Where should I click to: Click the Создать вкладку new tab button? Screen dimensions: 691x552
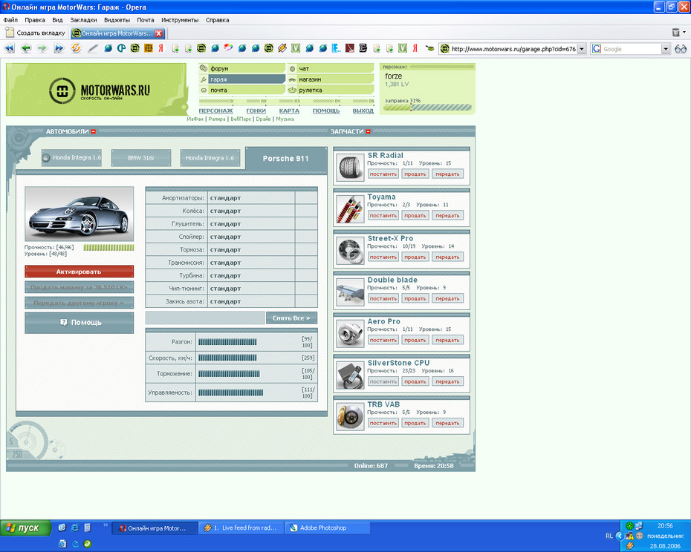(35, 33)
